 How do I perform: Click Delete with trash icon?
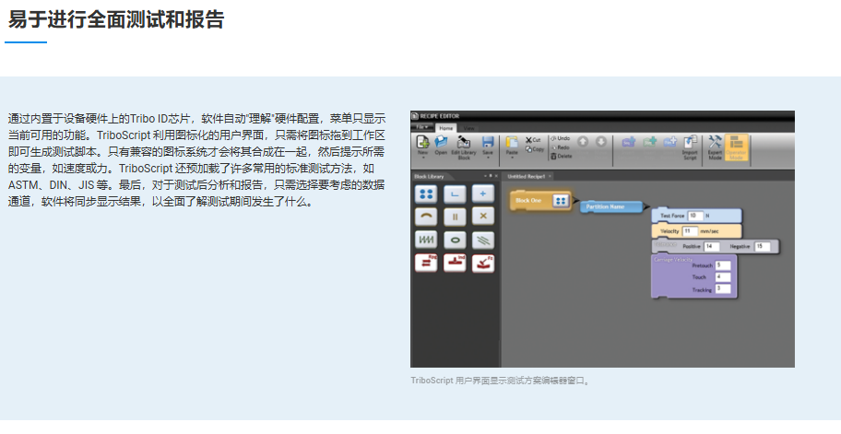pos(562,156)
